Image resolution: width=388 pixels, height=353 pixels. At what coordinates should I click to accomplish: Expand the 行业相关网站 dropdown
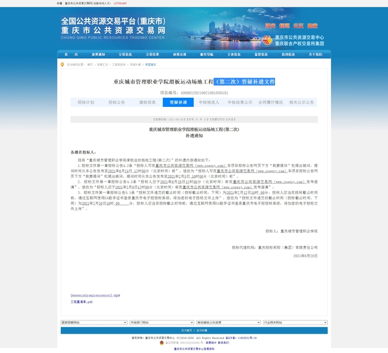point(295,323)
